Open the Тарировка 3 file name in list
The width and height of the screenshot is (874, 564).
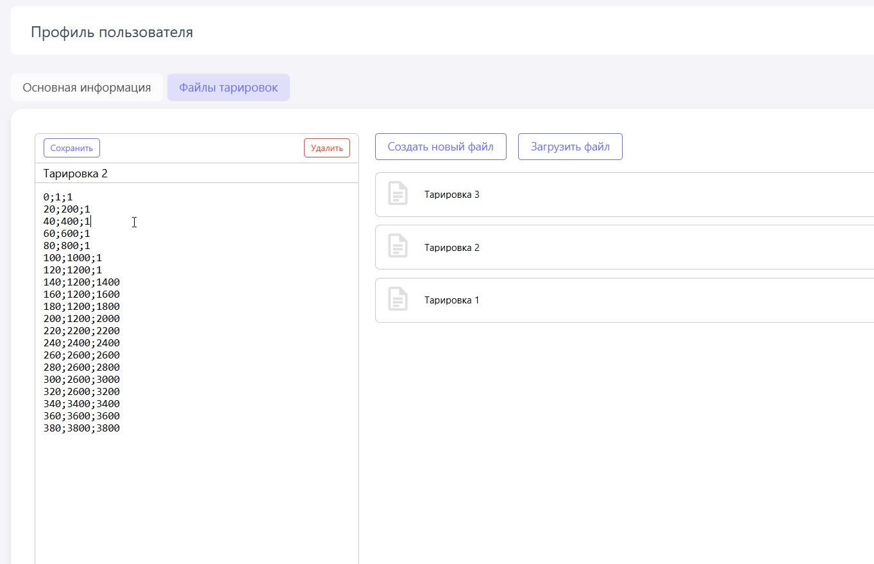pos(451,195)
